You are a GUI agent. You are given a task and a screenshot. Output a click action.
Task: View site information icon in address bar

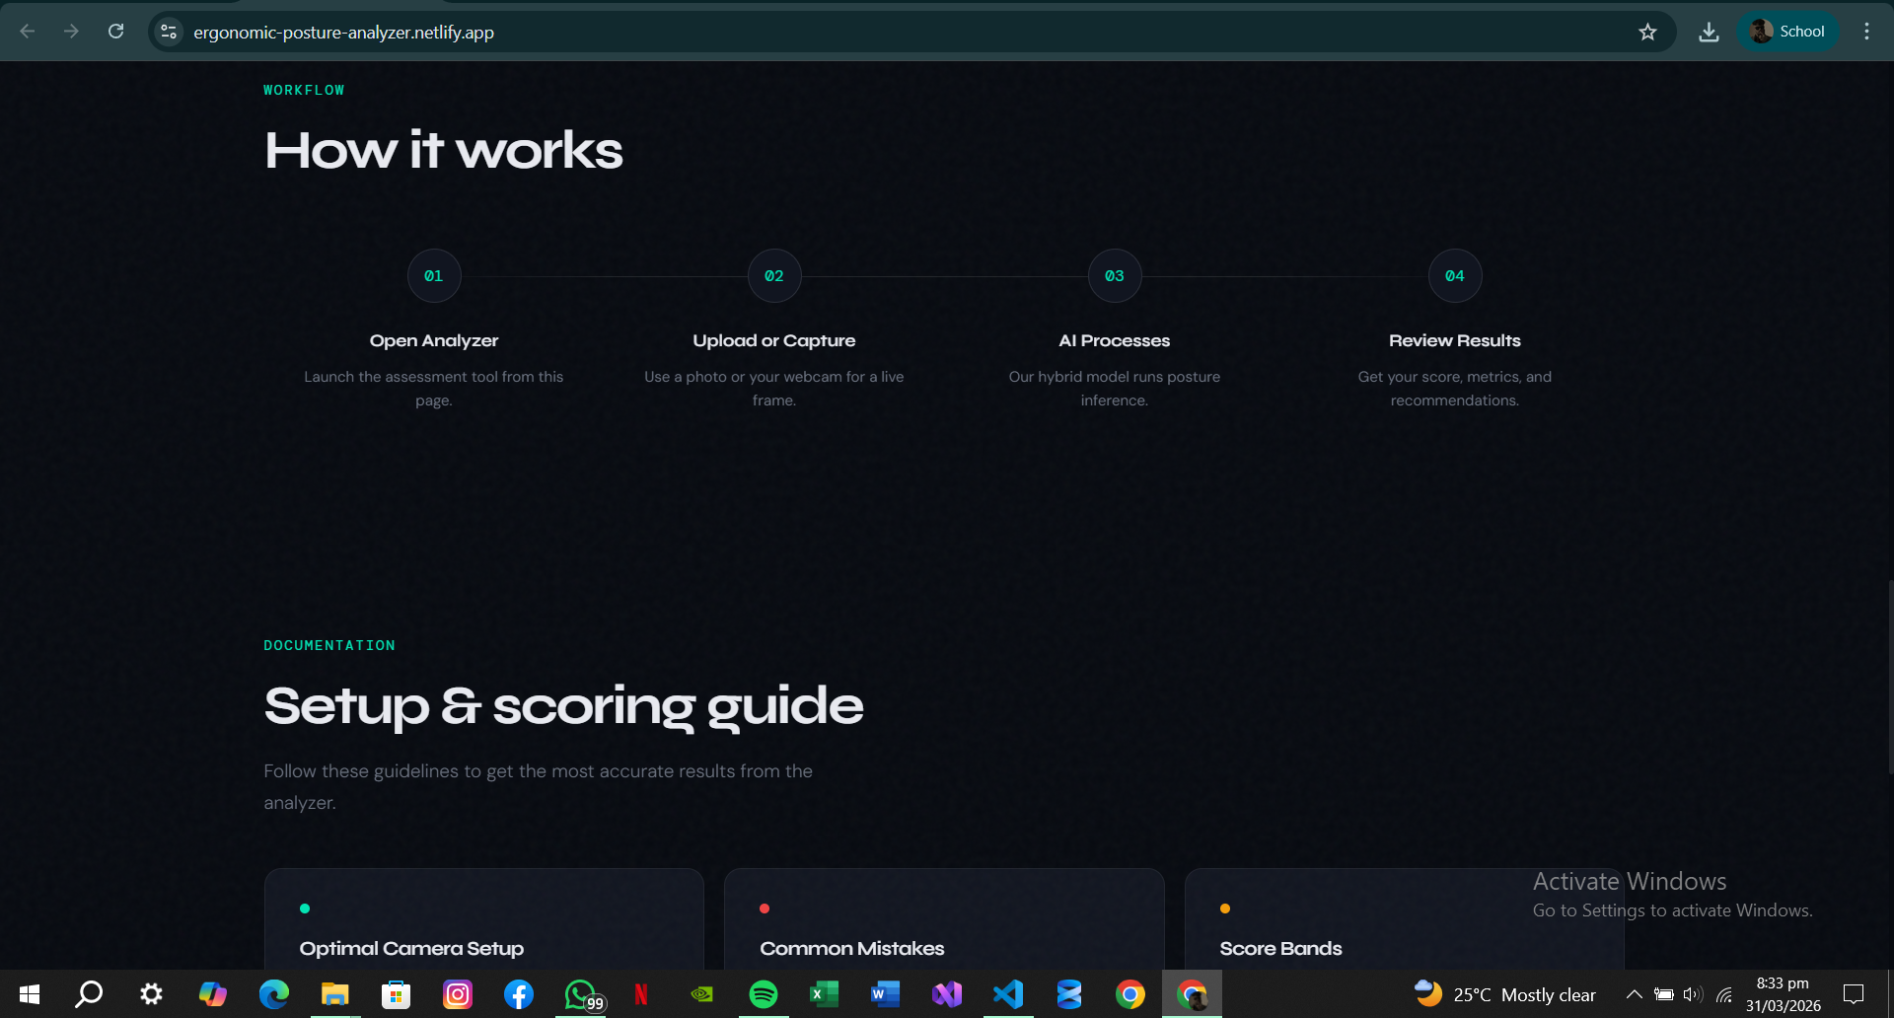pos(169,32)
